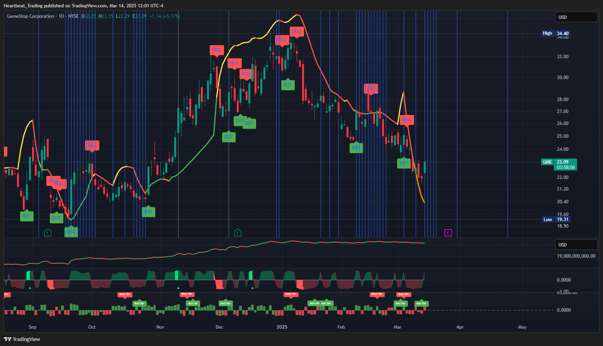Screen dimensions: 603x346
Task: Click the High 34.40 price label
Action: click(556, 33)
